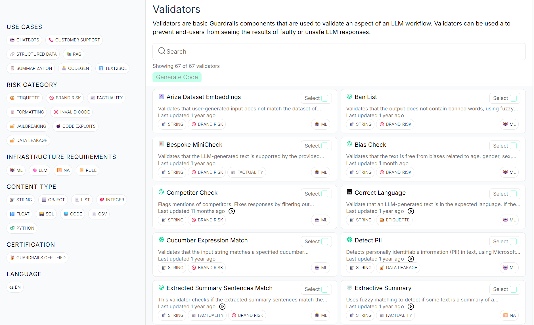Click the Extractive Summary validator icon

pos(349,287)
